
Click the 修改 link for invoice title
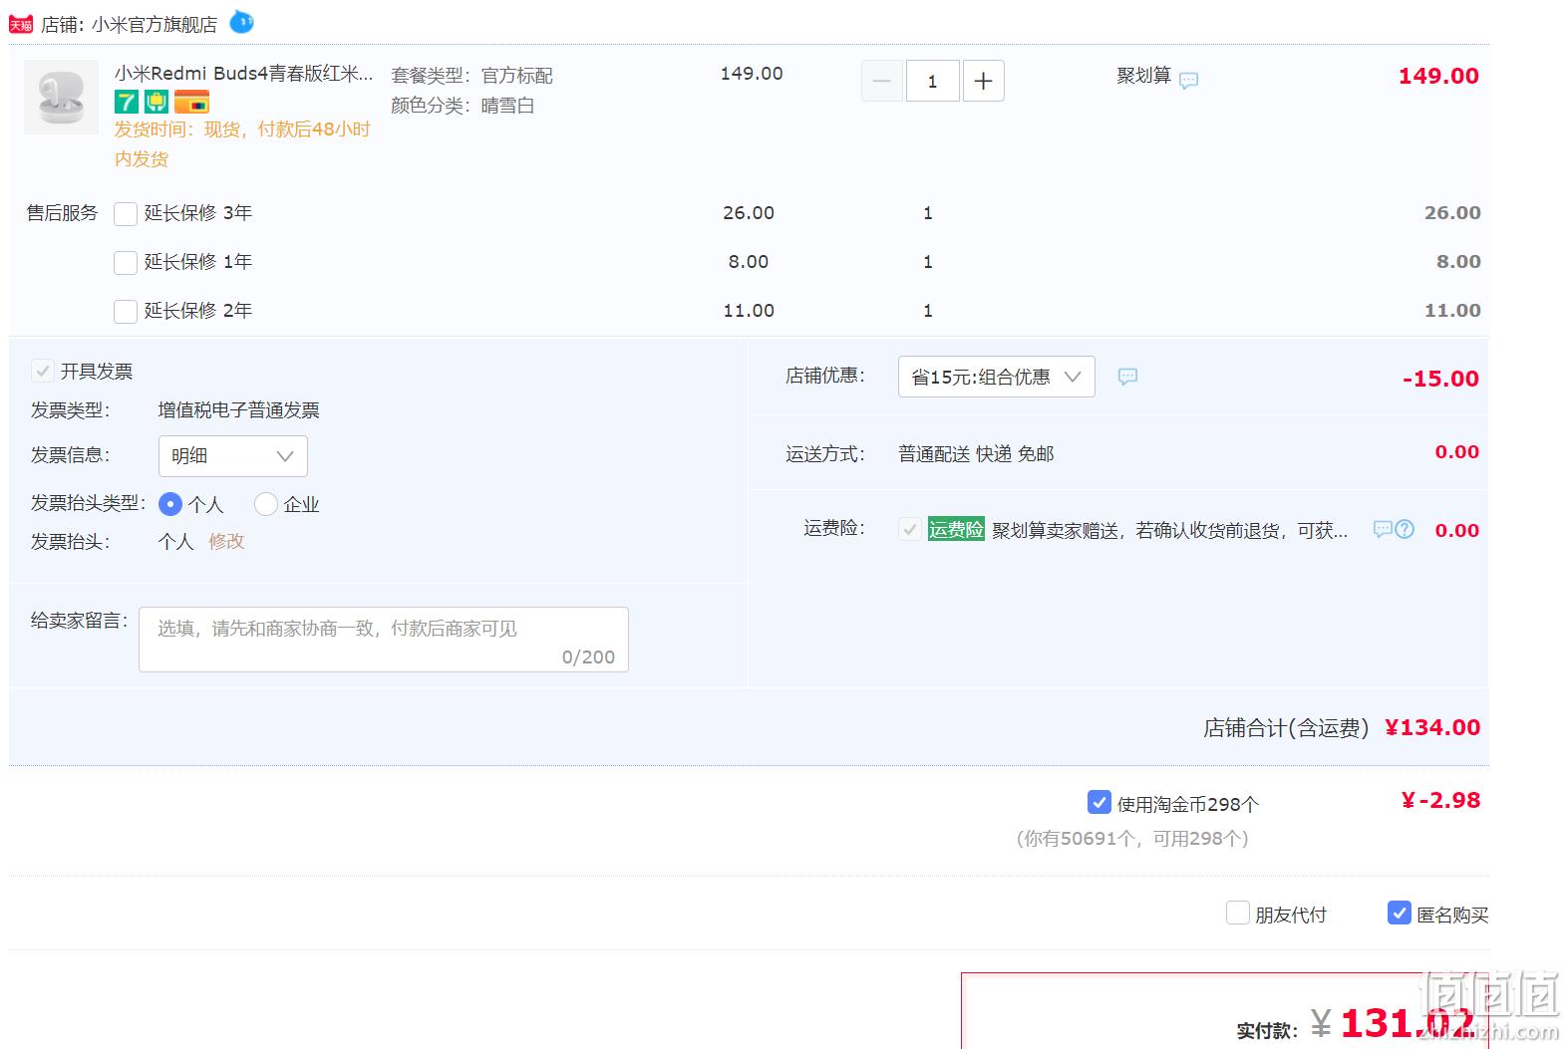[x=226, y=542]
